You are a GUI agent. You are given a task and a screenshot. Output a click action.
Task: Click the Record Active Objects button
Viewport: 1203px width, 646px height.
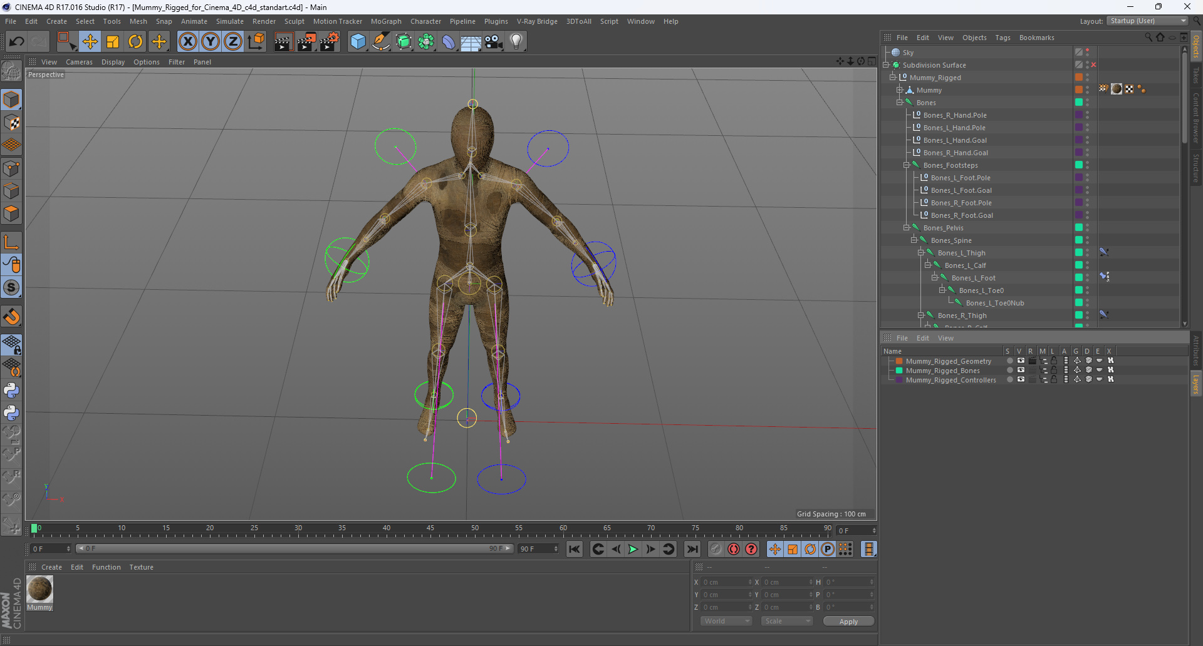pyautogui.click(x=716, y=549)
